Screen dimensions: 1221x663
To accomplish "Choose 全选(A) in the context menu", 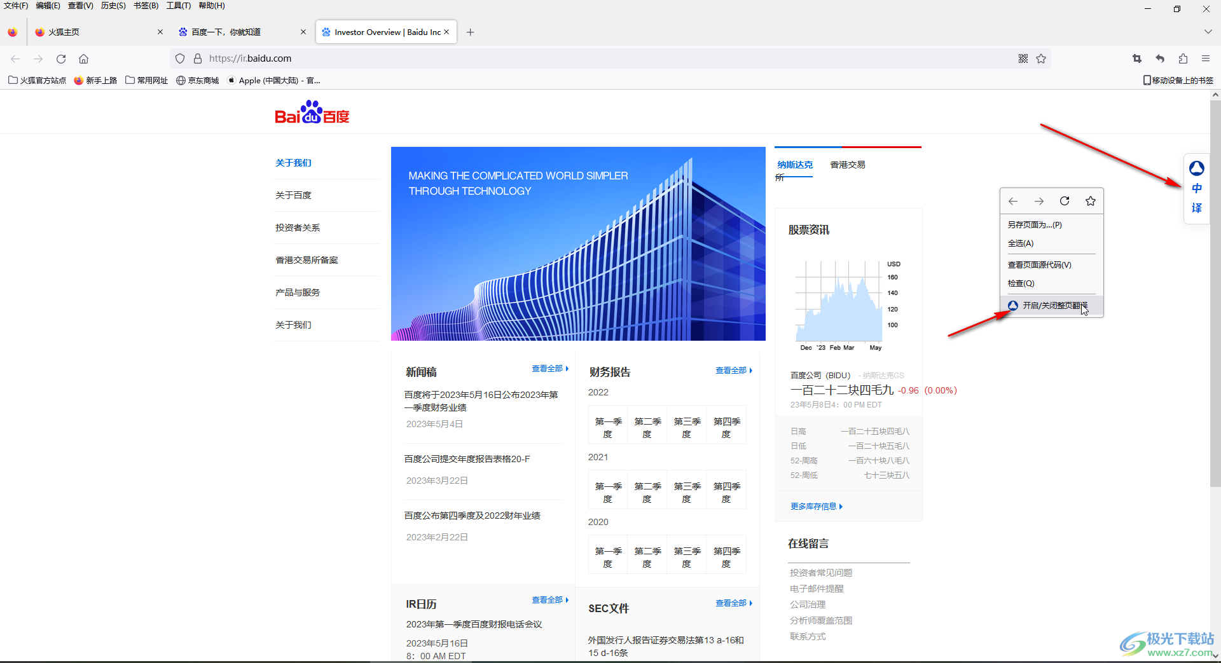I will click(x=1052, y=243).
